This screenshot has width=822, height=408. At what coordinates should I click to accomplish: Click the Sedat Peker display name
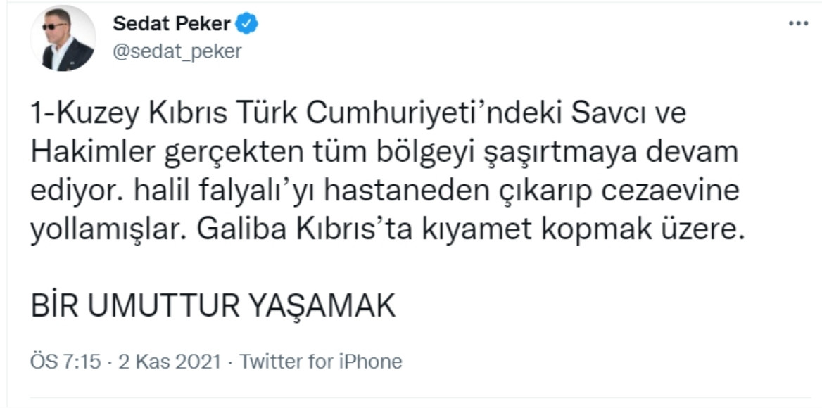pos(172,25)
